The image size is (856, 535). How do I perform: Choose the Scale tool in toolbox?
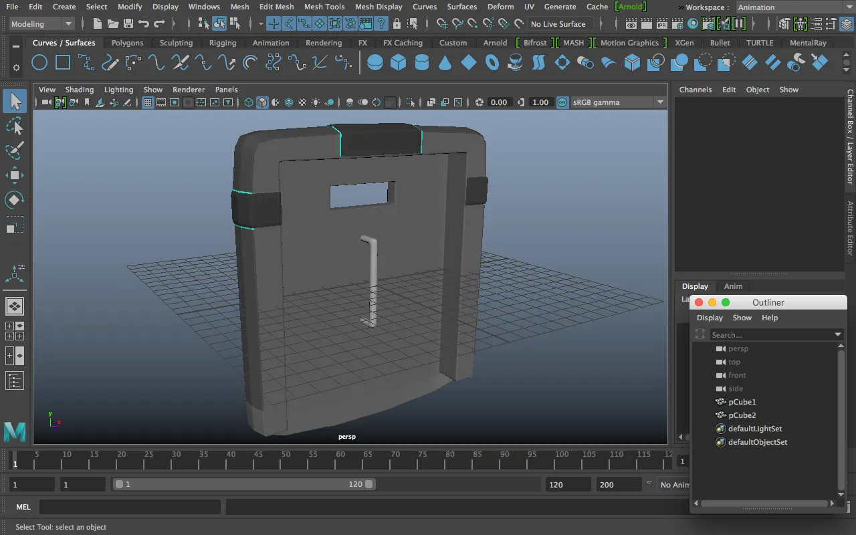coord(15,224)
